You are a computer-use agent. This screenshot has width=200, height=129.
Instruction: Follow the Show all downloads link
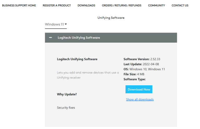(x=140, y=99)
